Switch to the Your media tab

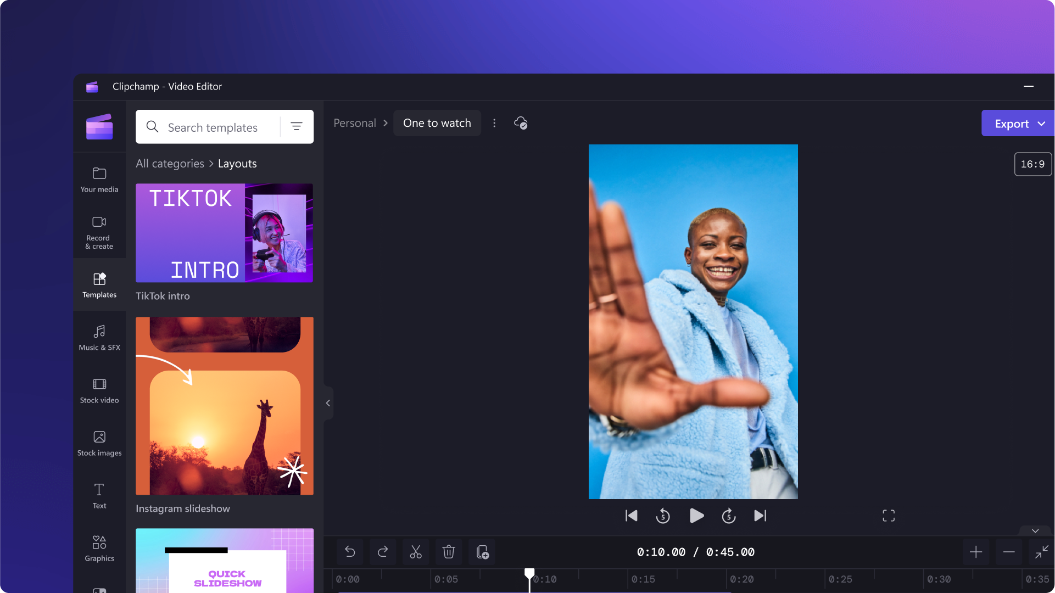99,179
